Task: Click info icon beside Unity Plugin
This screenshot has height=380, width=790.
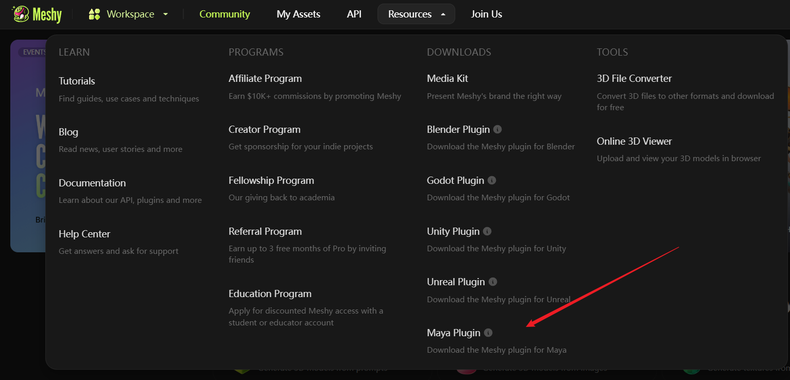Action: tap(487, 231)
